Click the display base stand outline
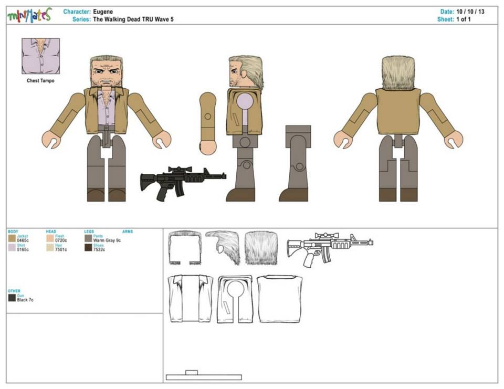Viewport: 504px width, 389px height. pyautogui.click(x=204, y=375)
